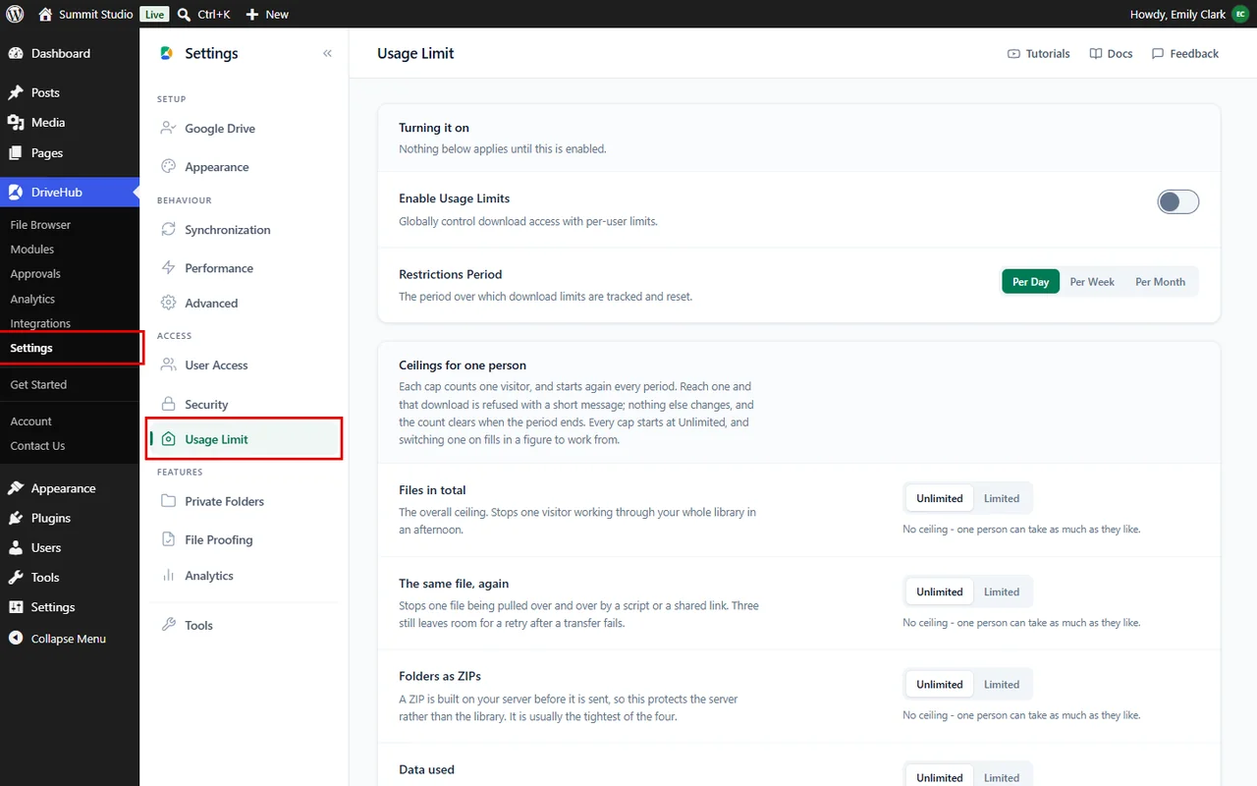Open the Analytics settings tab under Features
The image size is (1257, 786).
[x=244, y=576]
